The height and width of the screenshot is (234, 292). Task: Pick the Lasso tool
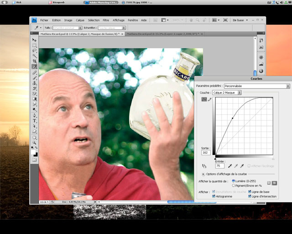coord(34,50)
